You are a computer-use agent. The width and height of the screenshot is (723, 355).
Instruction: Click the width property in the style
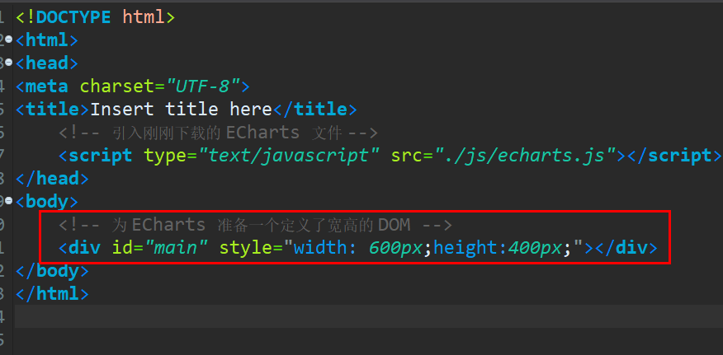pos(326,248)
